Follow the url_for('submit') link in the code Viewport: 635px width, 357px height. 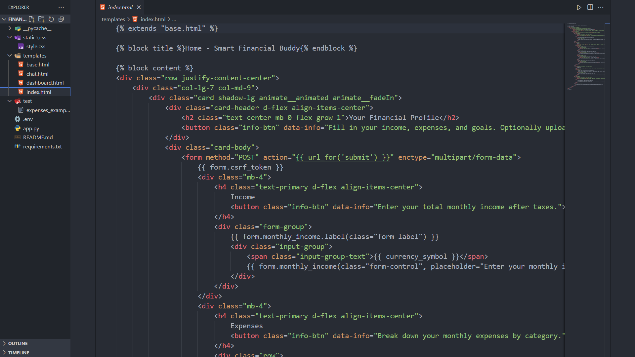click(343, 158)
